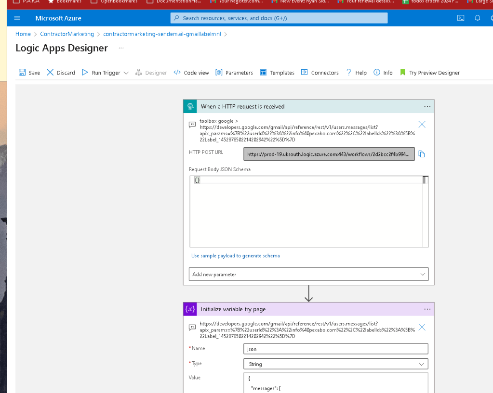Viewport: 493px width, 393px height.
Task: Click the comment icon in the HTTP trigger card
Action: coord(192,125)
